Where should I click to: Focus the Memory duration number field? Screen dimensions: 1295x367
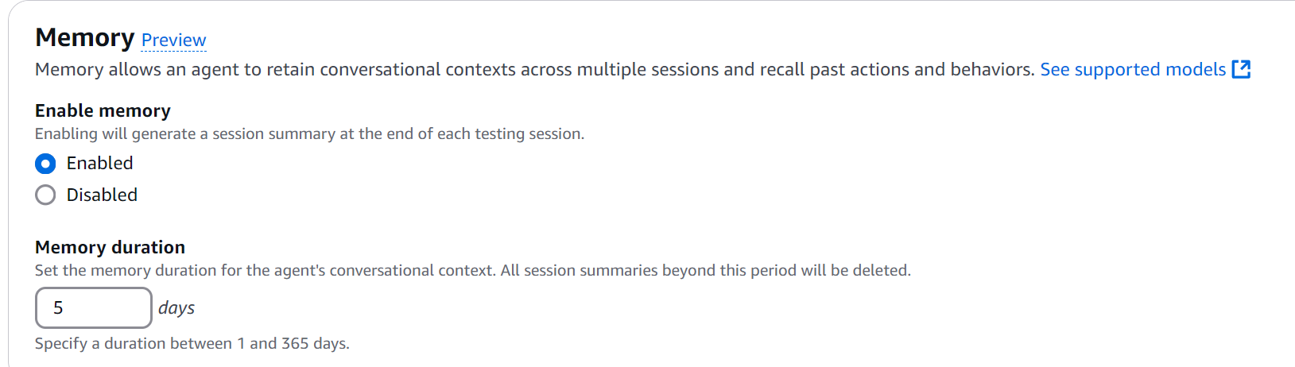tap(94, 307)
